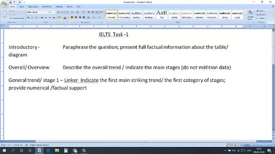275x154 pixels.
Task: Open Word Help question mark
Action: coord(273,7)
